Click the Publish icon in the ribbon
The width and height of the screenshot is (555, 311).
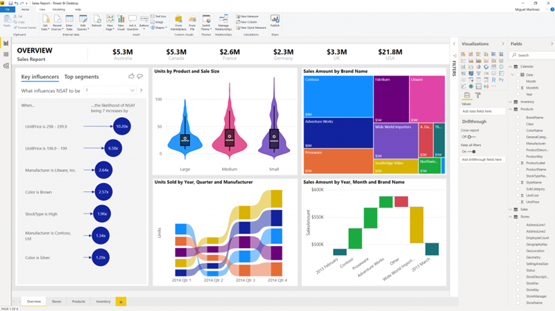pyautogui.click(x=275, y=21)
